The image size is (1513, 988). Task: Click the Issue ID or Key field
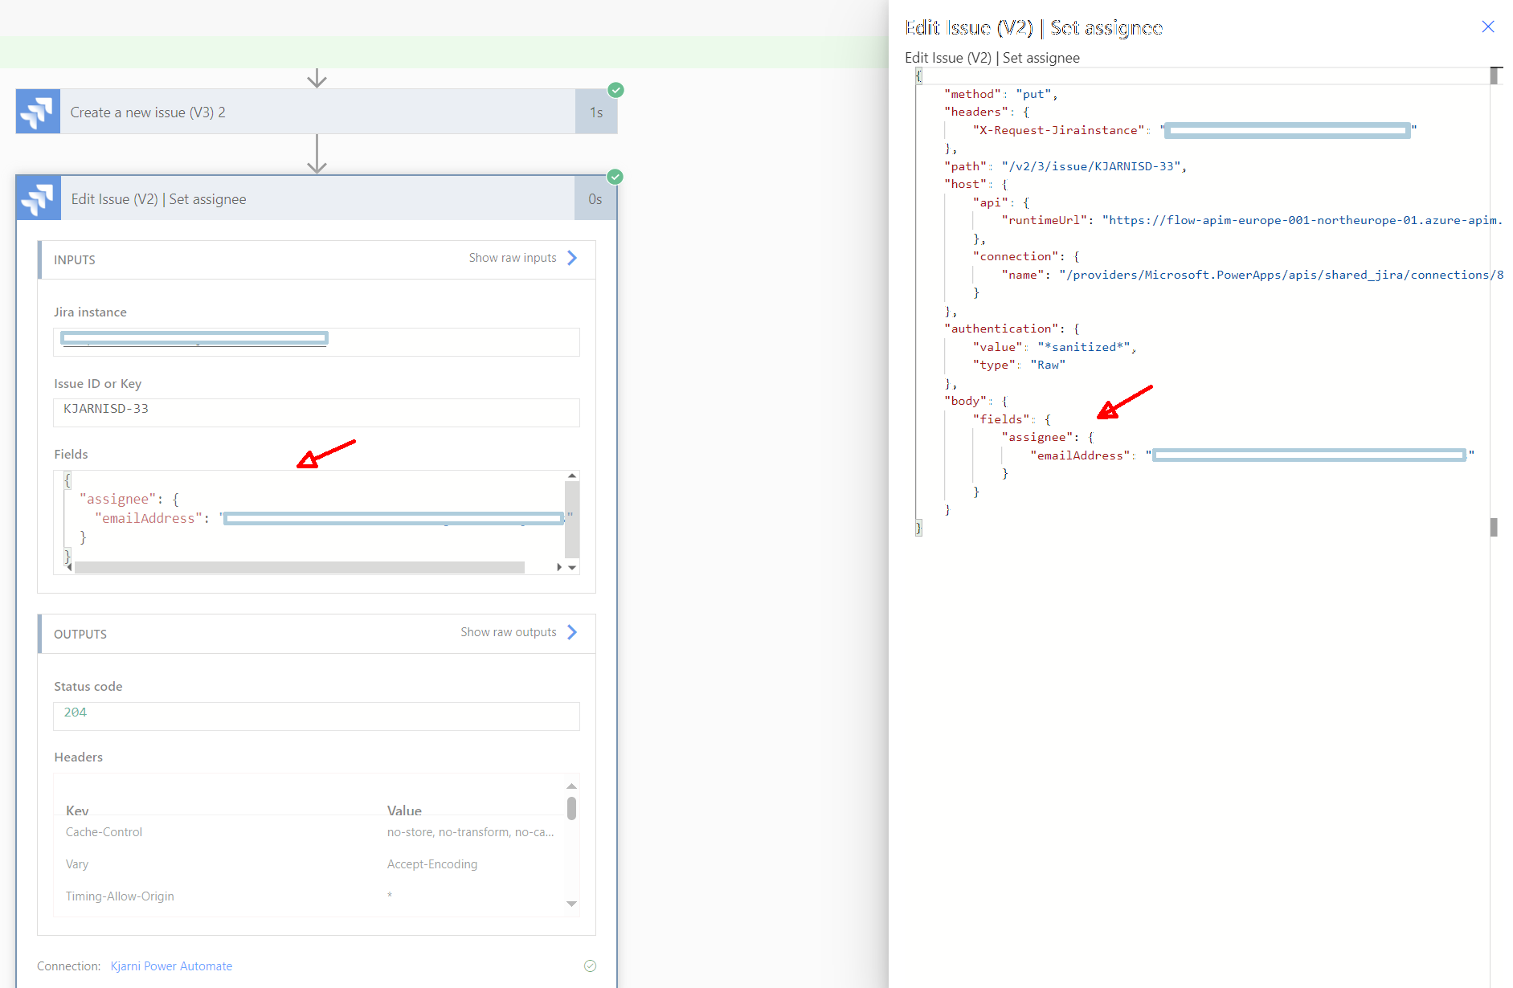(x=317, y=412)
